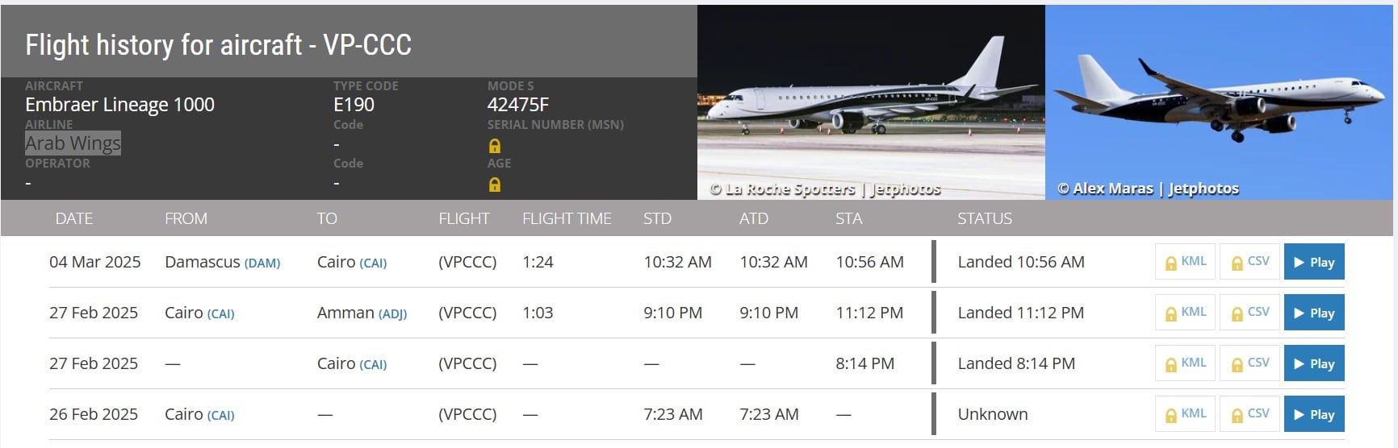Download KML for Cairo to Amman flight
The height and width of the screenshot is (448, 1398).
click(1185, 313)
